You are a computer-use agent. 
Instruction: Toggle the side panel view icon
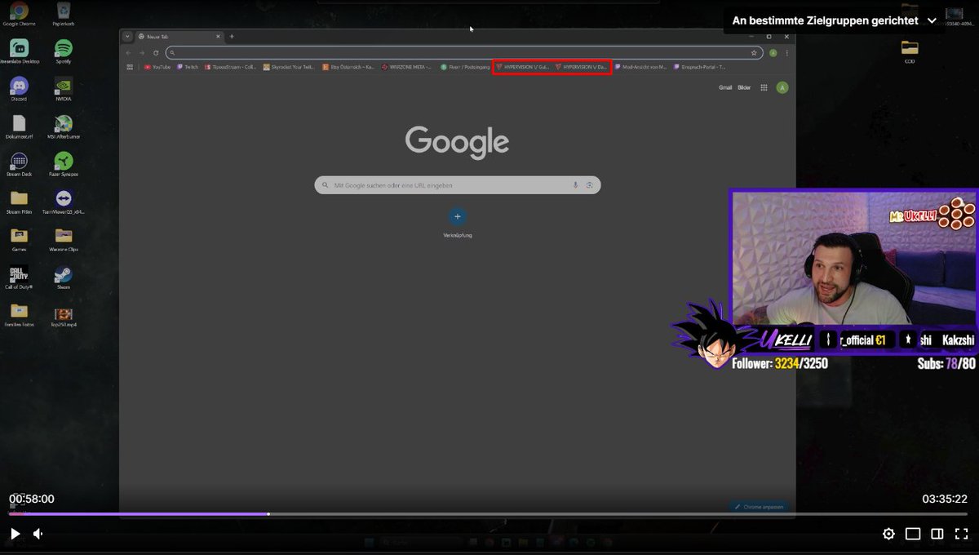tap(937, 534)
